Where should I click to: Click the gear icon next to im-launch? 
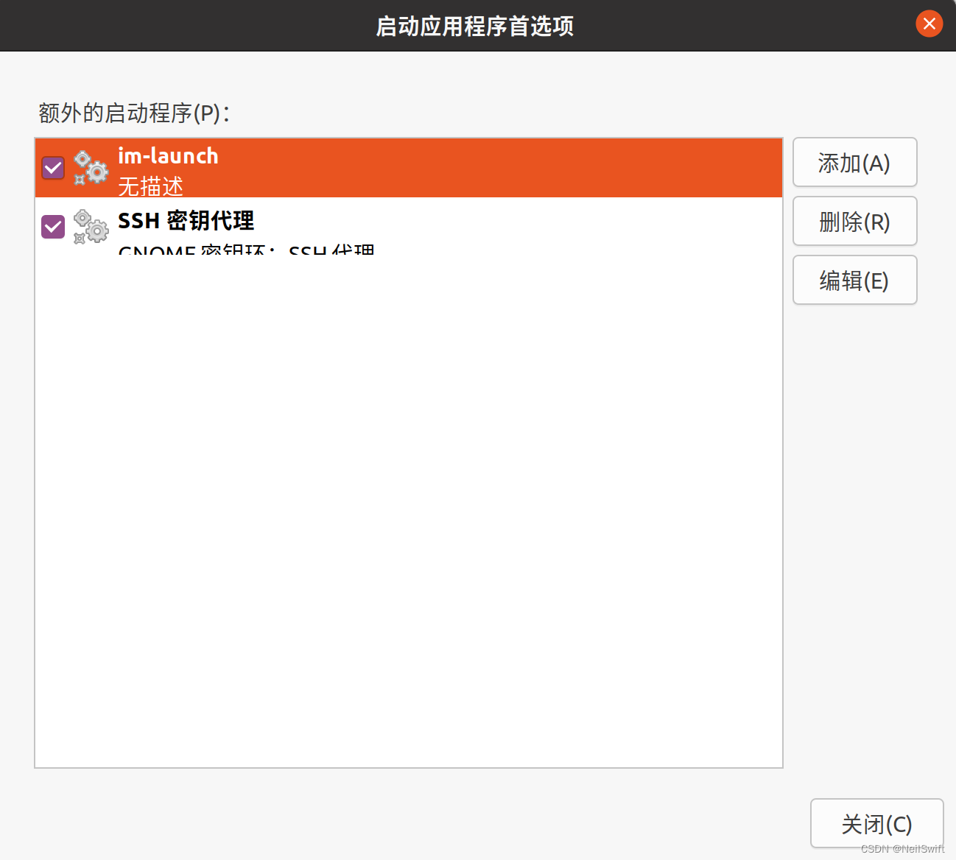click(90, 168)
